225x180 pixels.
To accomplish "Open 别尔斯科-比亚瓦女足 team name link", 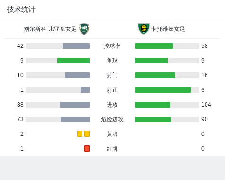I will coord(50,29).
